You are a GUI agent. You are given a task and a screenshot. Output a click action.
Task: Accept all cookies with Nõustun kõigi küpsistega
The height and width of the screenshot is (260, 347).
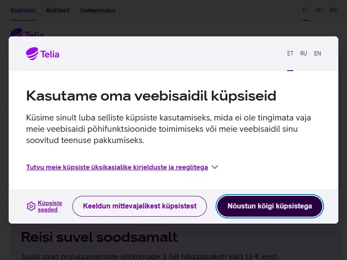click(x=269, y=206)
